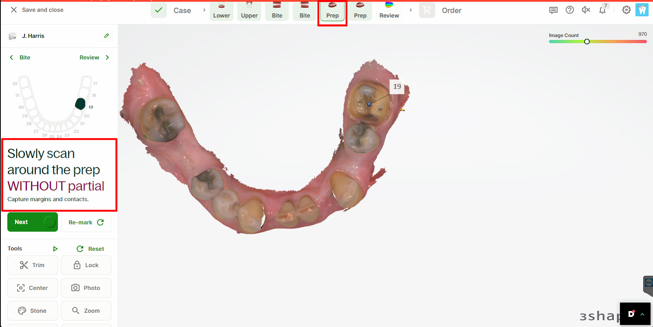Image resolution: width=653 pixels, height=327 pixels.
Task: Toggle the Stone color mode
Action: click(x=33, y=311)
